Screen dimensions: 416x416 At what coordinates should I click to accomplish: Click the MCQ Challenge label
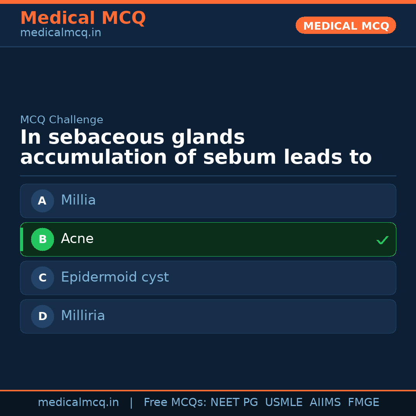[x=62, y=120]
